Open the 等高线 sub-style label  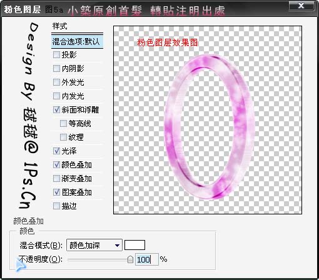[x=79, y=124]
